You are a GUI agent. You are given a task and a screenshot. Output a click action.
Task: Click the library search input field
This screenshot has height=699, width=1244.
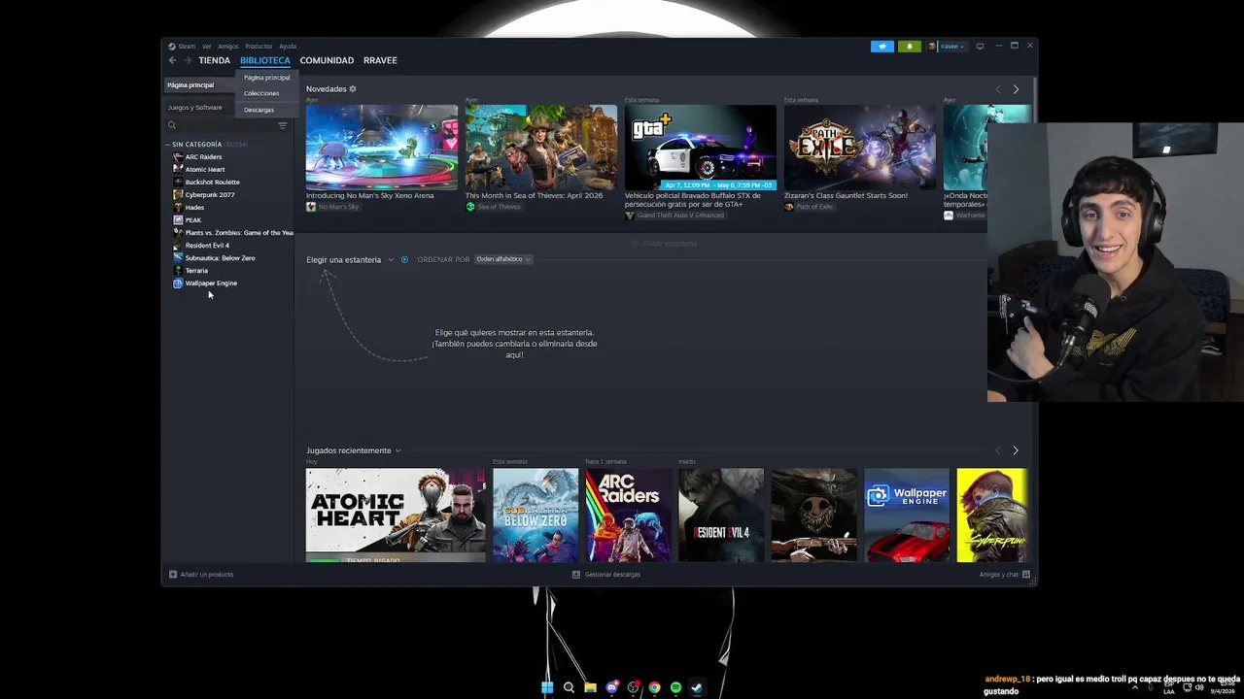[226, 125]
